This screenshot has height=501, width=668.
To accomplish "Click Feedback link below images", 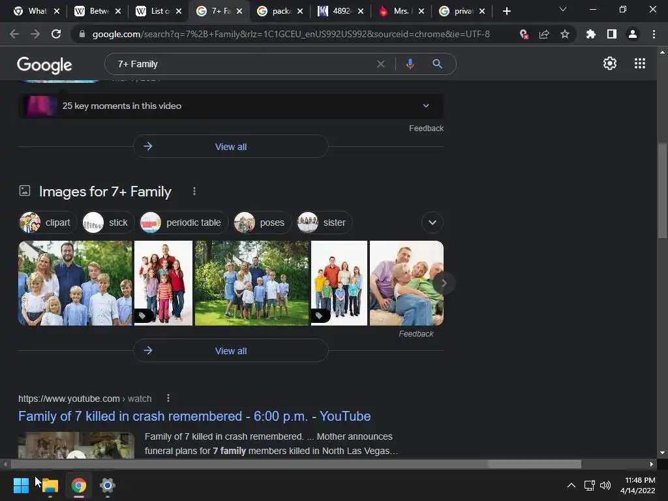I will [416, 333].
